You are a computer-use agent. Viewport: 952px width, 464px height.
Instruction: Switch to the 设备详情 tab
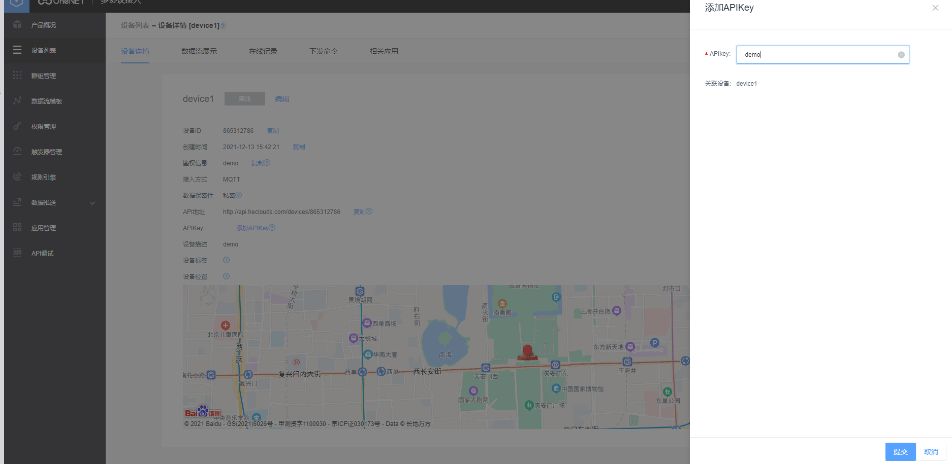pyautogui.click(x=135, y=51)
